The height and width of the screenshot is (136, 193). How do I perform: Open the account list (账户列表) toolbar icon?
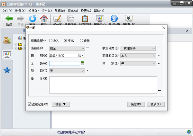coord(71,19)
